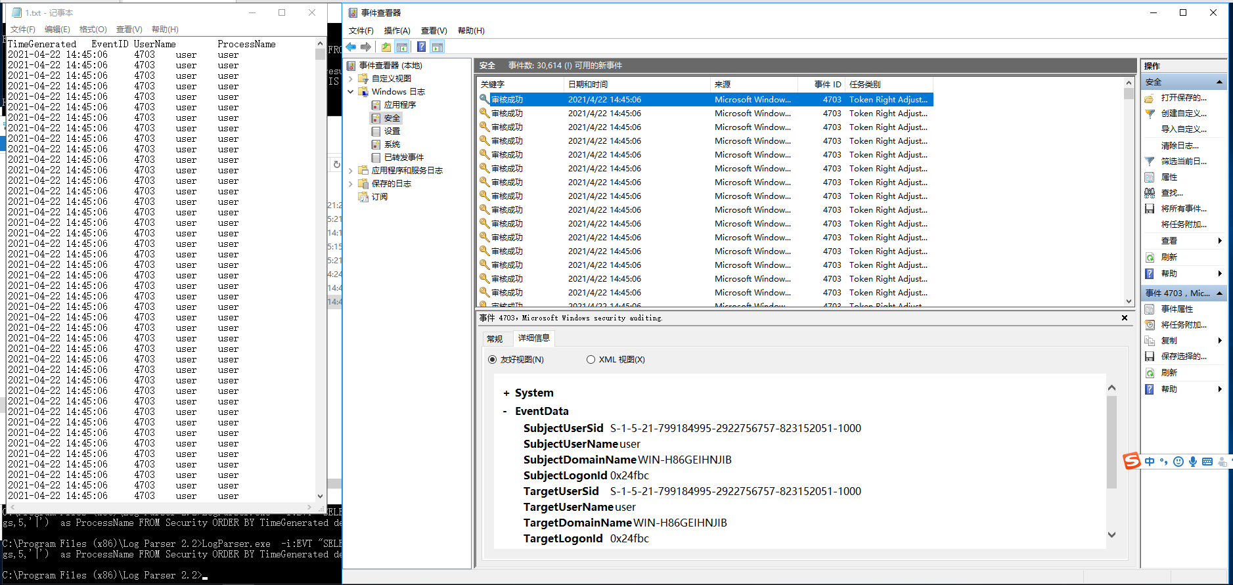Toggle the console tree show/hide toolbar icon
Viewport: 1233px width, 585px height.
click(x=402, y=47)
